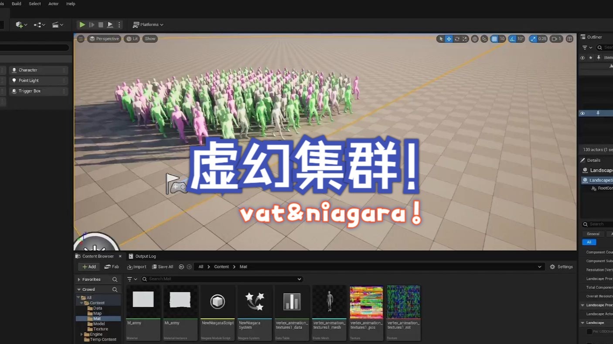
Task: Toggle scale snapping in the viewport
Action: coord(533,39)
